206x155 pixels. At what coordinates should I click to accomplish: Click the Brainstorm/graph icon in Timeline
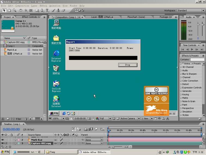(102, 129)
